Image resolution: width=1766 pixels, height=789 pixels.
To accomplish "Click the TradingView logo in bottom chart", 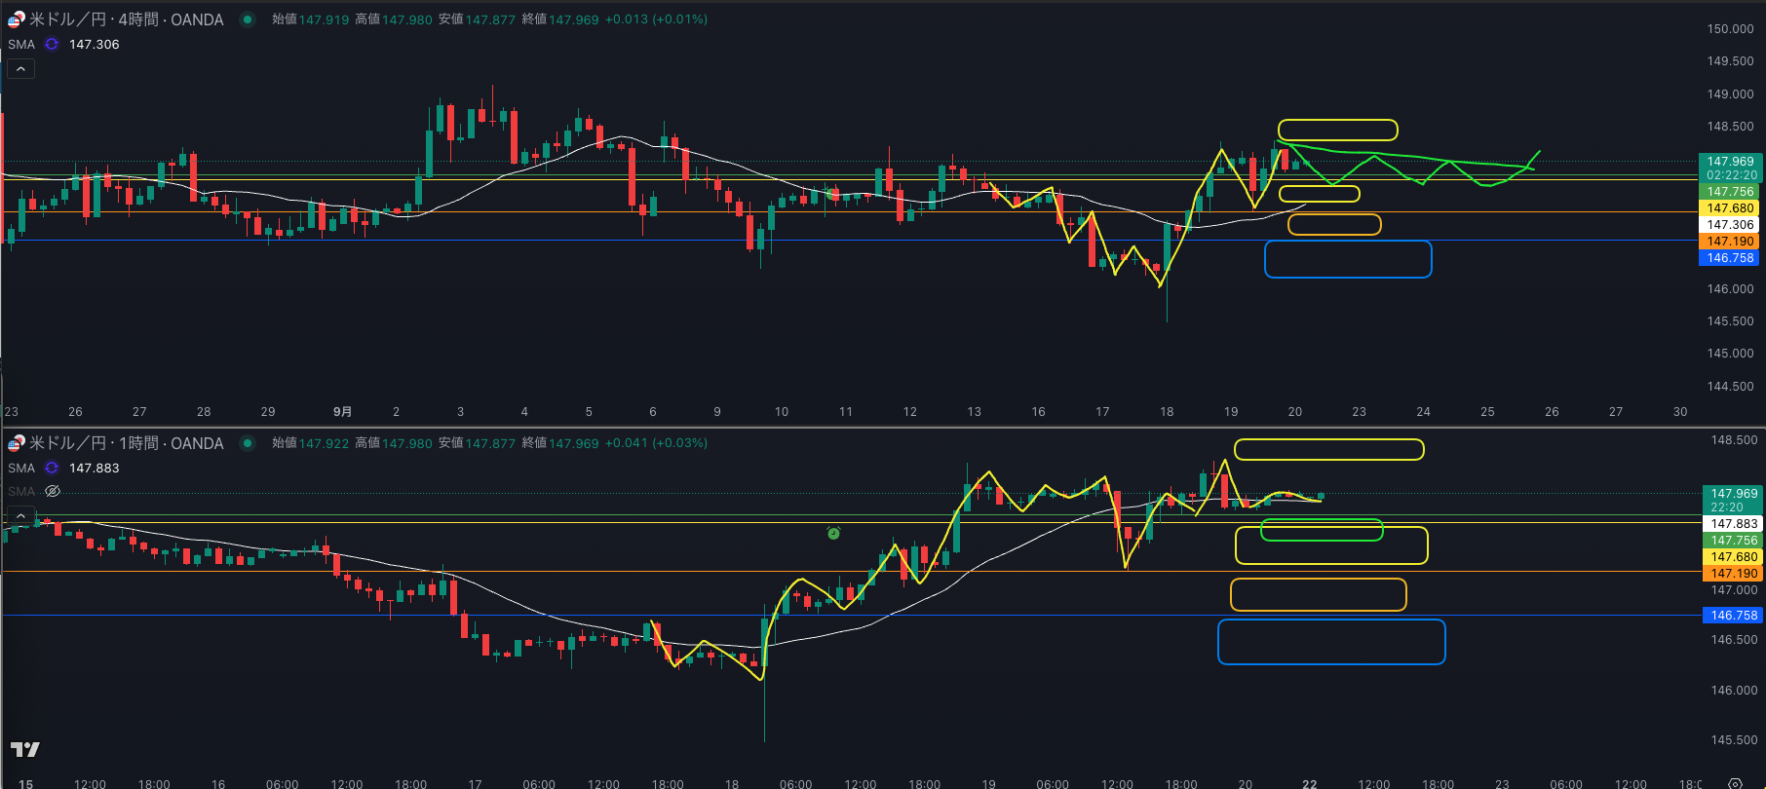I will 24,749.
